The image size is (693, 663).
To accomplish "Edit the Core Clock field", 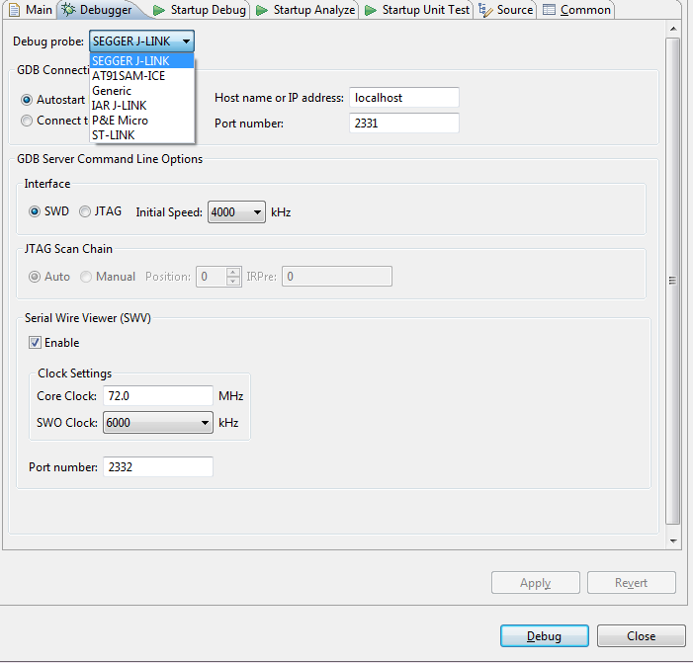I will point(158,396).
